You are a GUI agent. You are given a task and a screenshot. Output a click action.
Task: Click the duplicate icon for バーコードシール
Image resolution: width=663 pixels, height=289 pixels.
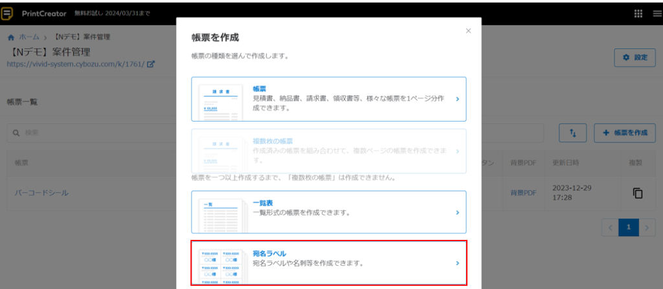(x=638, y=193)
